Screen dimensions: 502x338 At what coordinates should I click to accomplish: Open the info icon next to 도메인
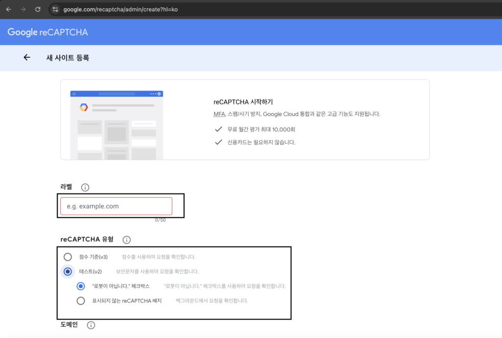coord(91,325)
